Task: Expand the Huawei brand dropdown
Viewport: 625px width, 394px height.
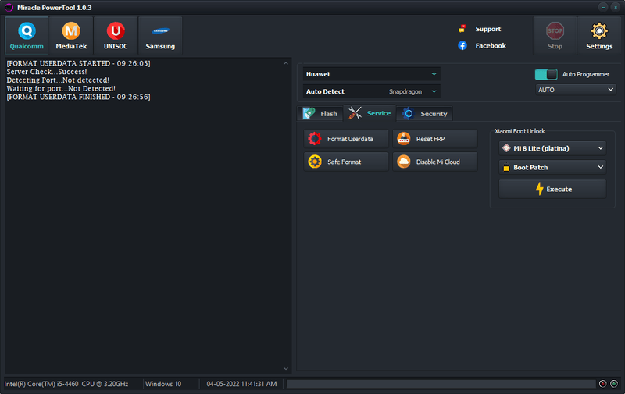Action: (x=371, y=74)
